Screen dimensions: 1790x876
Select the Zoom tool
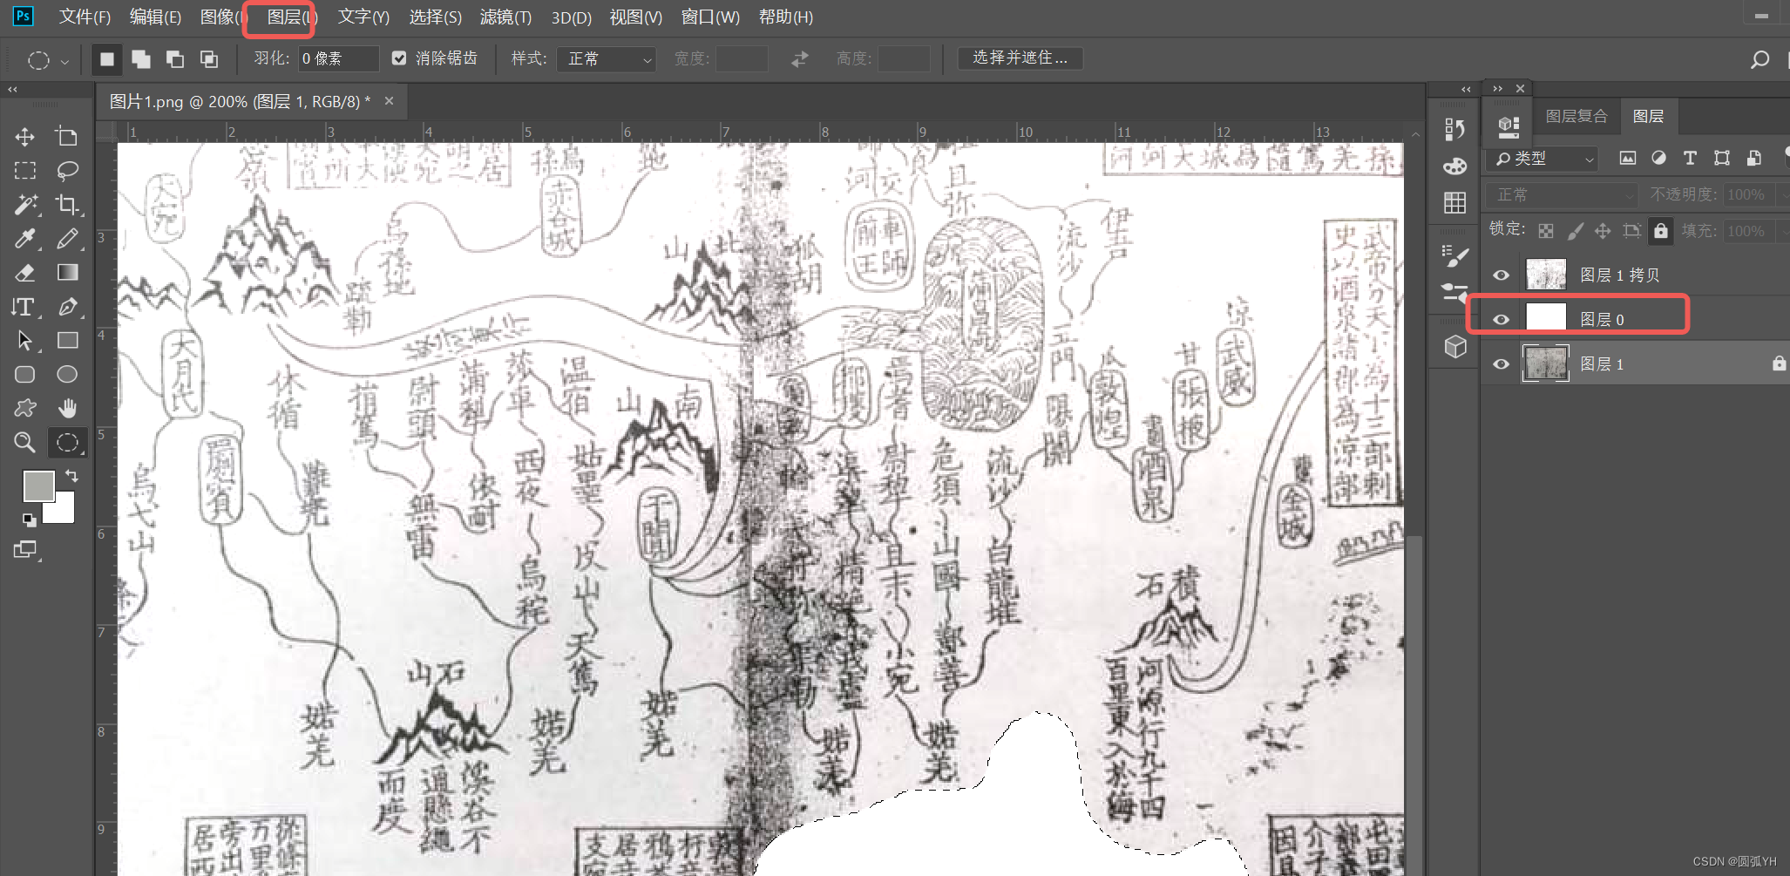(x=24, y=442)
